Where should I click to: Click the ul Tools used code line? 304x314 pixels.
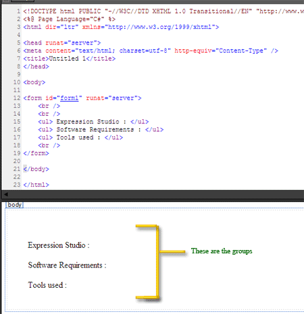point(80,137)
